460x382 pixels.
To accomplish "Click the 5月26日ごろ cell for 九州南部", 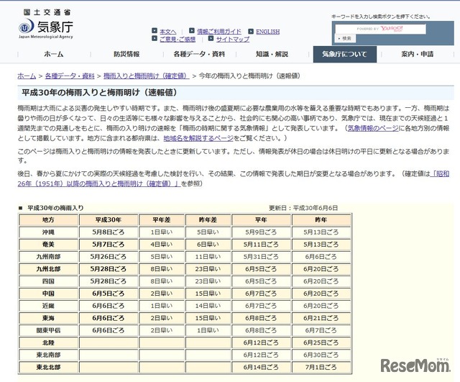I will point(109,257).
